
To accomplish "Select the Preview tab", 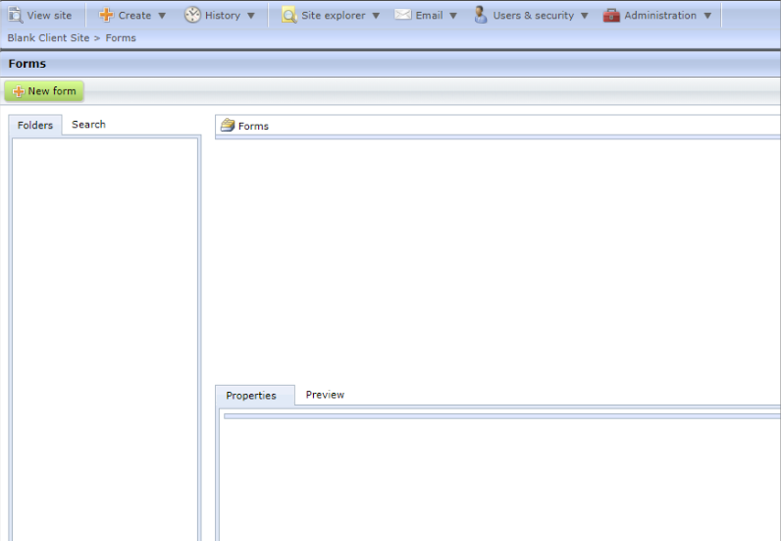I will 325,395.
